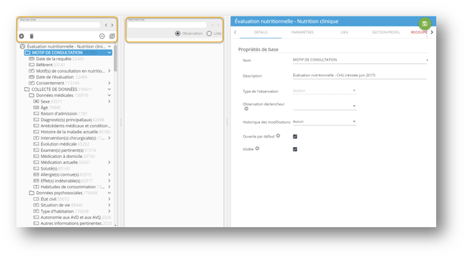Click the Description text field
The height and width of the screenshot is (259, 468).
(359, 75)
